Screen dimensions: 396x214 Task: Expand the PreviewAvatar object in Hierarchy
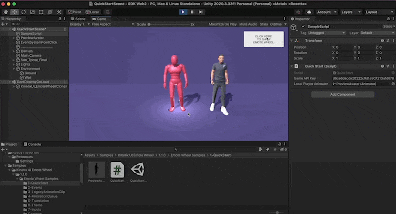14,38
